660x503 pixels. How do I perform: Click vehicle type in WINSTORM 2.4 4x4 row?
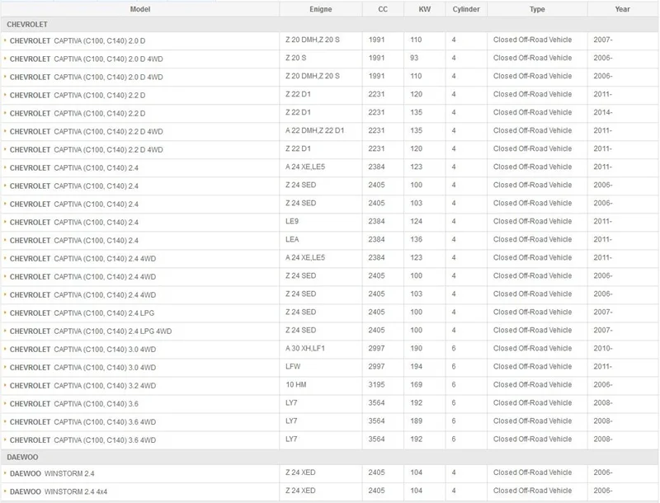[532, 491]
